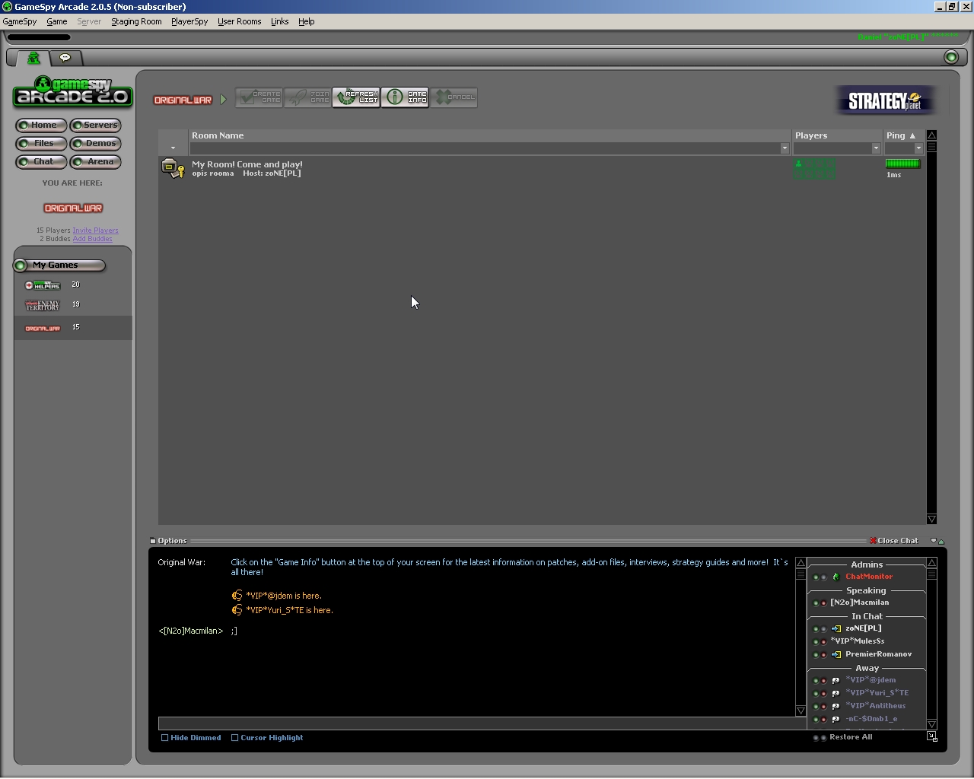This screenshot has width=974, height=779.
Task: Select GameSpy Helpers in My Games
Action: 43,285
